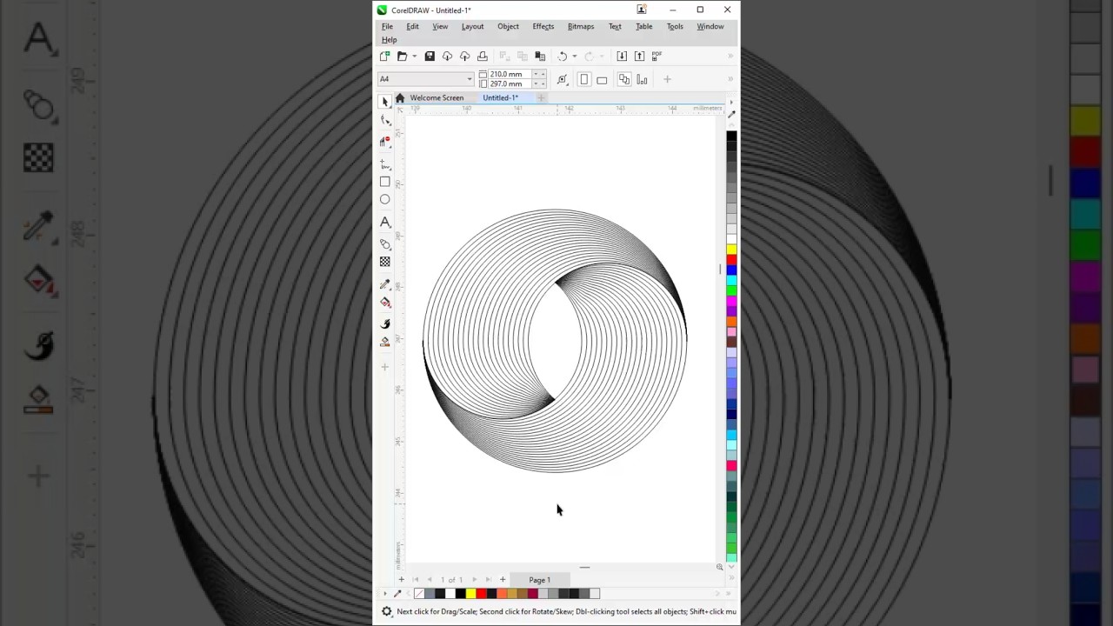The image size is (1113, 626).
Task: Click the toolbox quick customize plus
Action: click(x=385, y=367)
